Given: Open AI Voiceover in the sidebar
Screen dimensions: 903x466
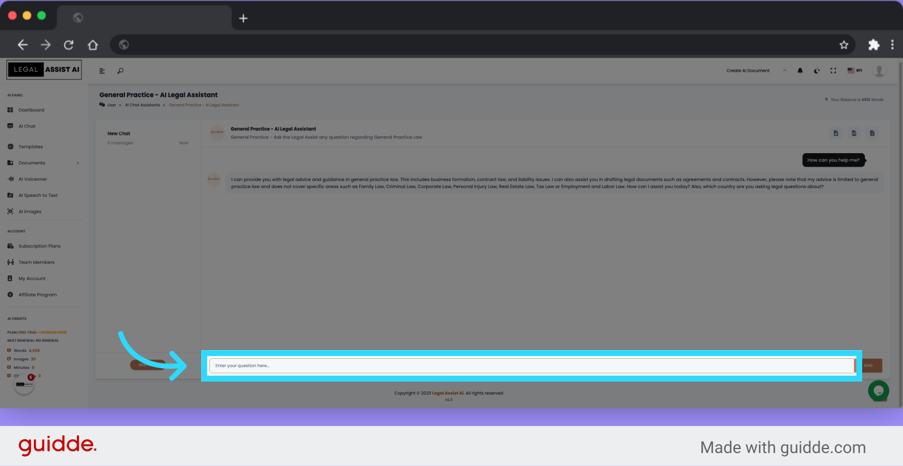Looking at the screenshot, I should 27,179.
